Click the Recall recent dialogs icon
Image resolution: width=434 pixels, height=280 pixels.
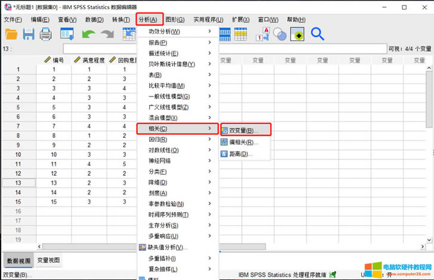click(x=66, y=35)
